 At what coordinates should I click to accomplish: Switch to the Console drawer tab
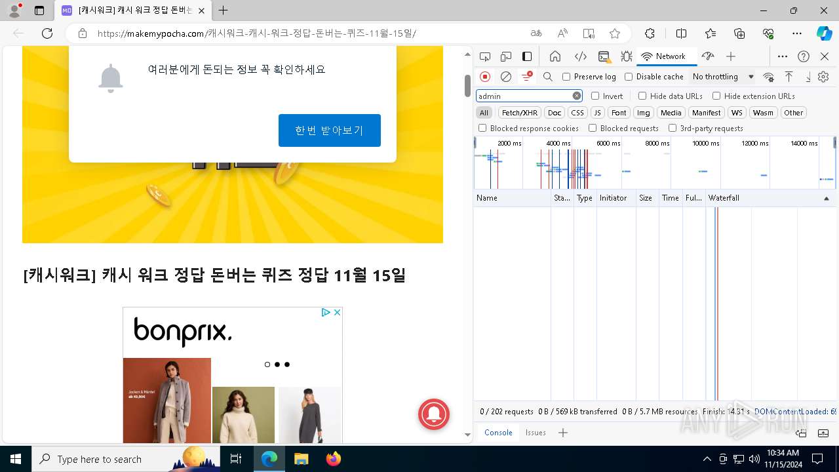(x=498, y=433)
